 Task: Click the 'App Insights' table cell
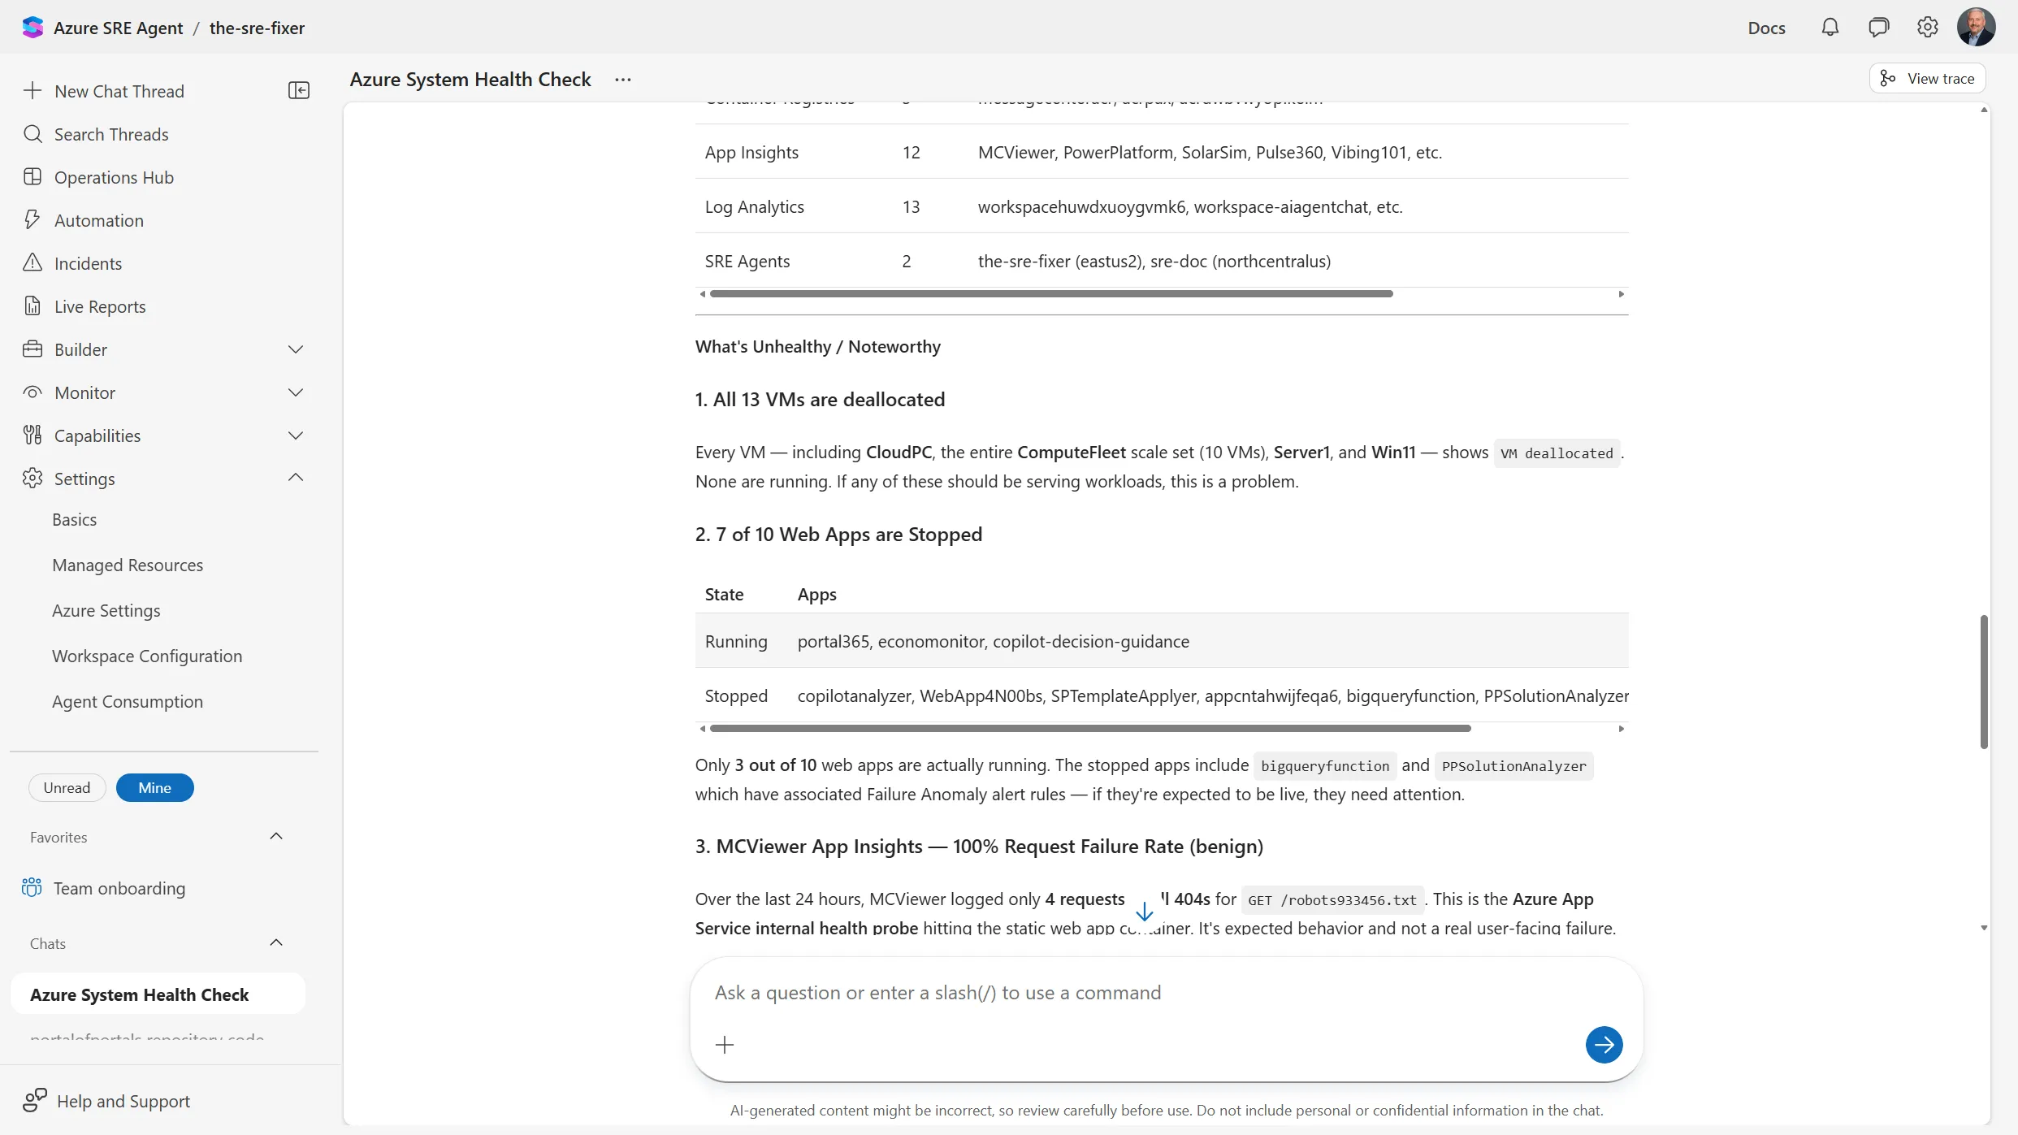coord(751,152)
